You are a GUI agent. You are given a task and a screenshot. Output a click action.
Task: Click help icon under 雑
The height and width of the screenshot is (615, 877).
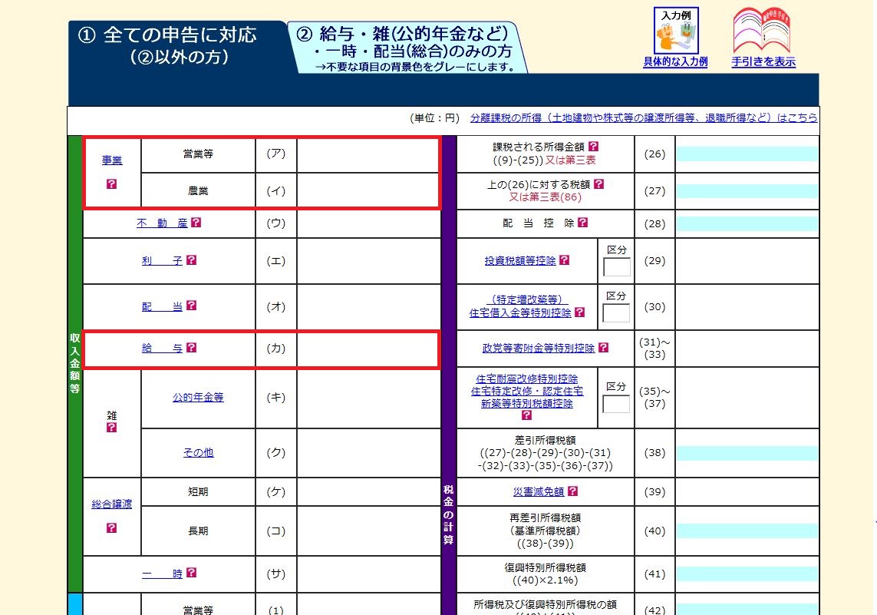click(111, 428)
